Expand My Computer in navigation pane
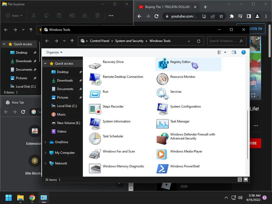The image size is (272, 204). [45, 153]
